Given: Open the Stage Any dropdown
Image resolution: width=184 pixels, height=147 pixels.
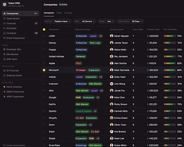Looking at the screenshot, I should point(106,21).
